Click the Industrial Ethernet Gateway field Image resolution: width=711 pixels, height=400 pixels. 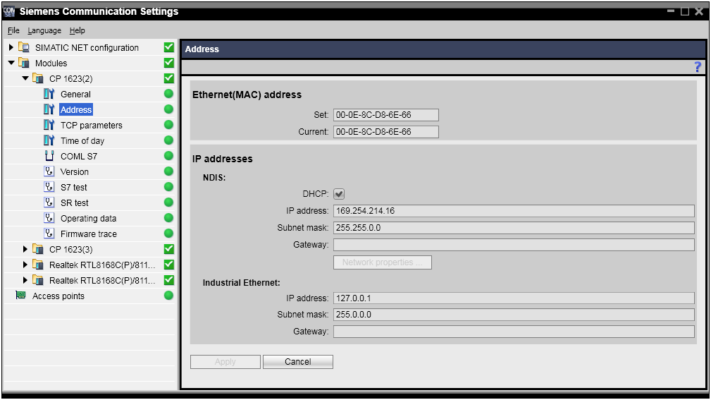pyautogui.click(x=514, y=332)
